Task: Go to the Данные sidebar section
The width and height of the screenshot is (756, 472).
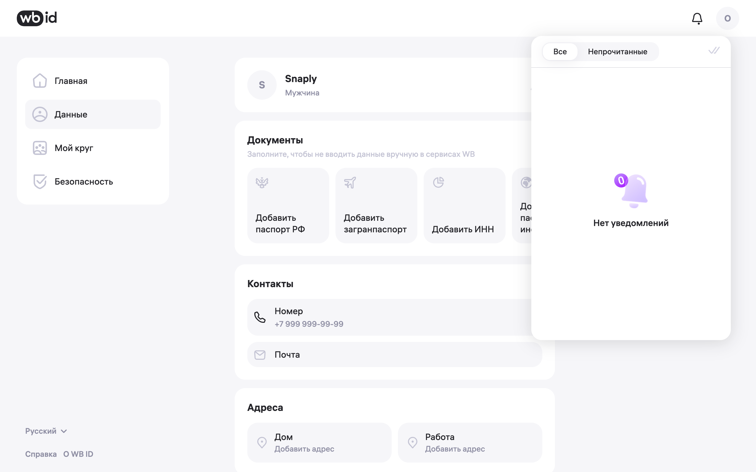Action: pos(93,114)
